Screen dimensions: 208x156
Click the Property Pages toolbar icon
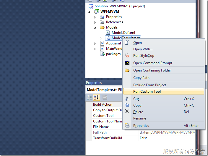coord(105,97)
